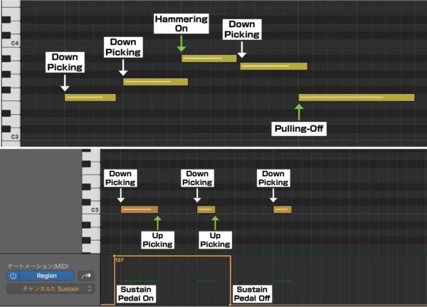427x307 pixels.
Task: Open the チャンネル1: Sustain dropdown
Action: pos(50,288)
